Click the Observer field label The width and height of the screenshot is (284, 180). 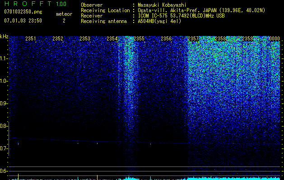(x=92, y=5)
